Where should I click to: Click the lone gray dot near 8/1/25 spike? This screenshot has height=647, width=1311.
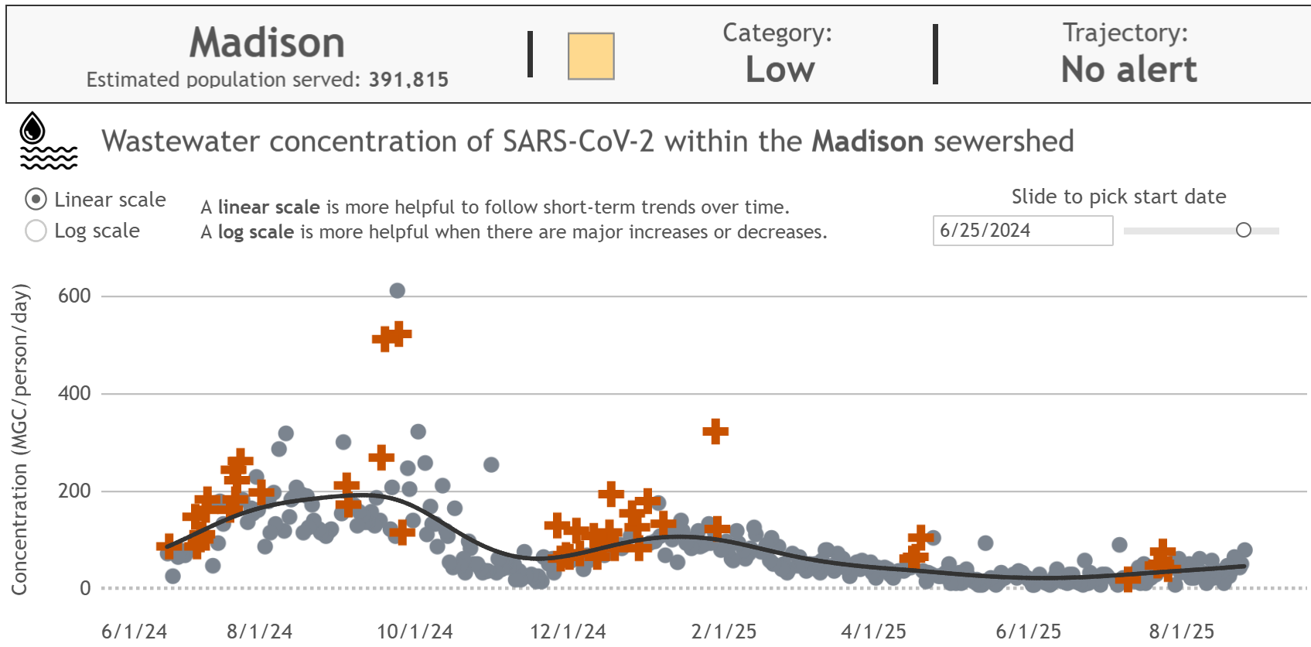1121,545
